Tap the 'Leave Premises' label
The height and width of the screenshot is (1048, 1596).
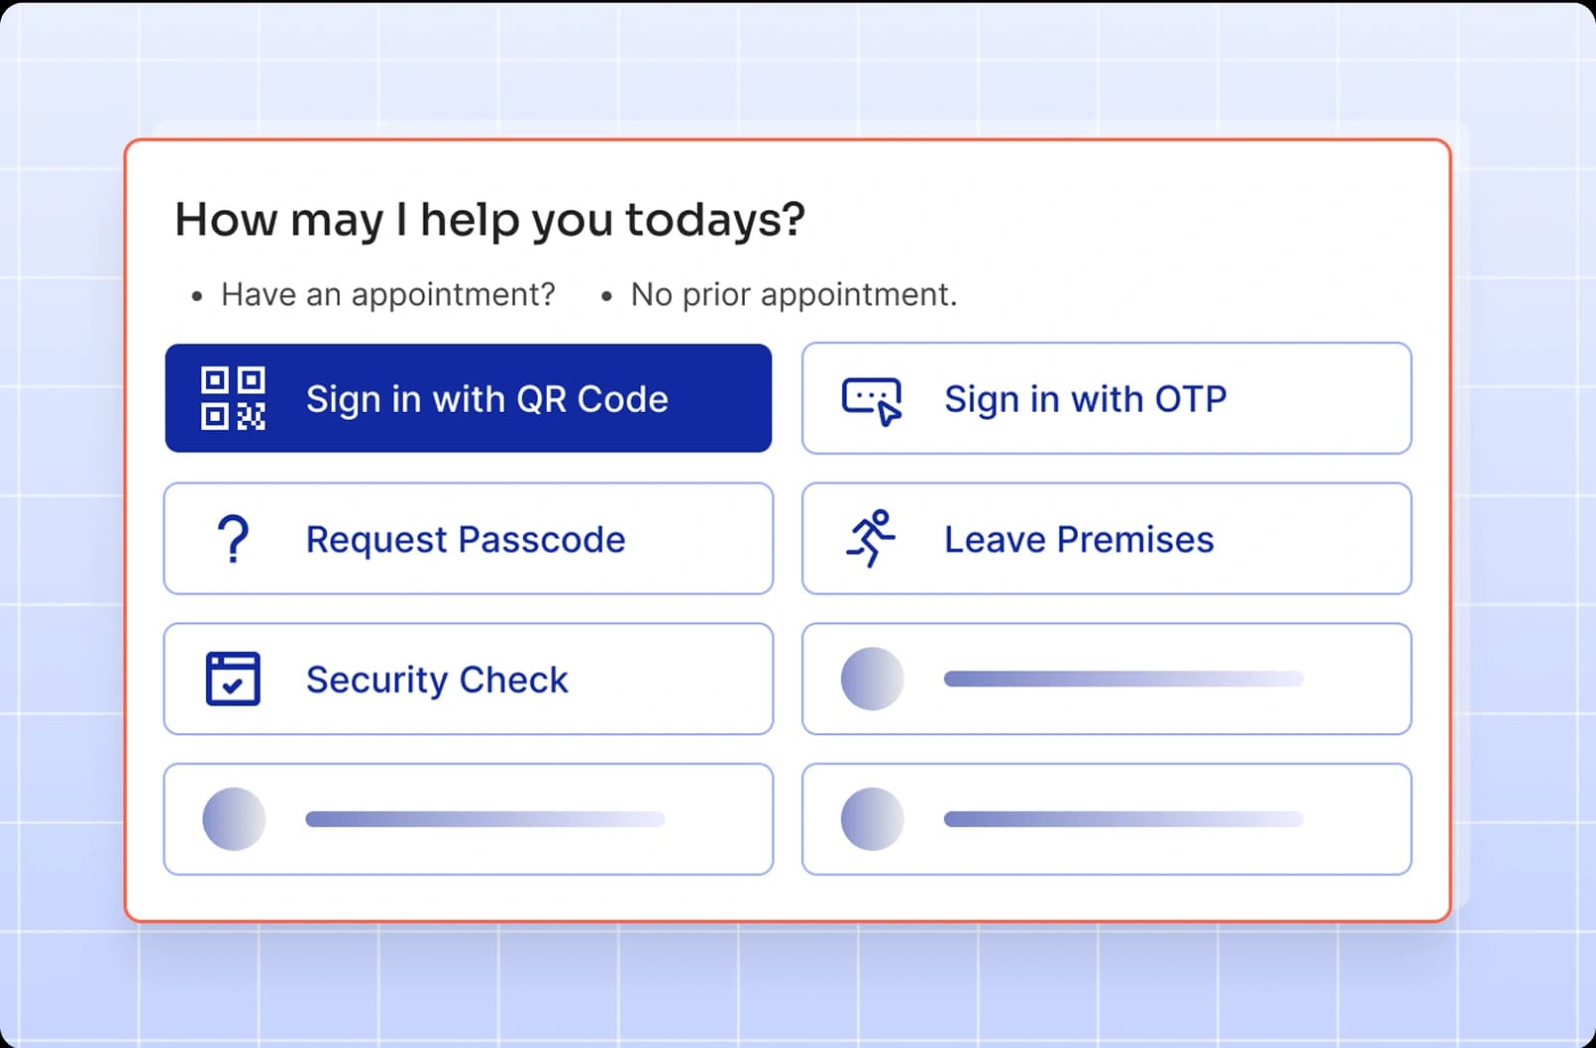[1079, 540]
